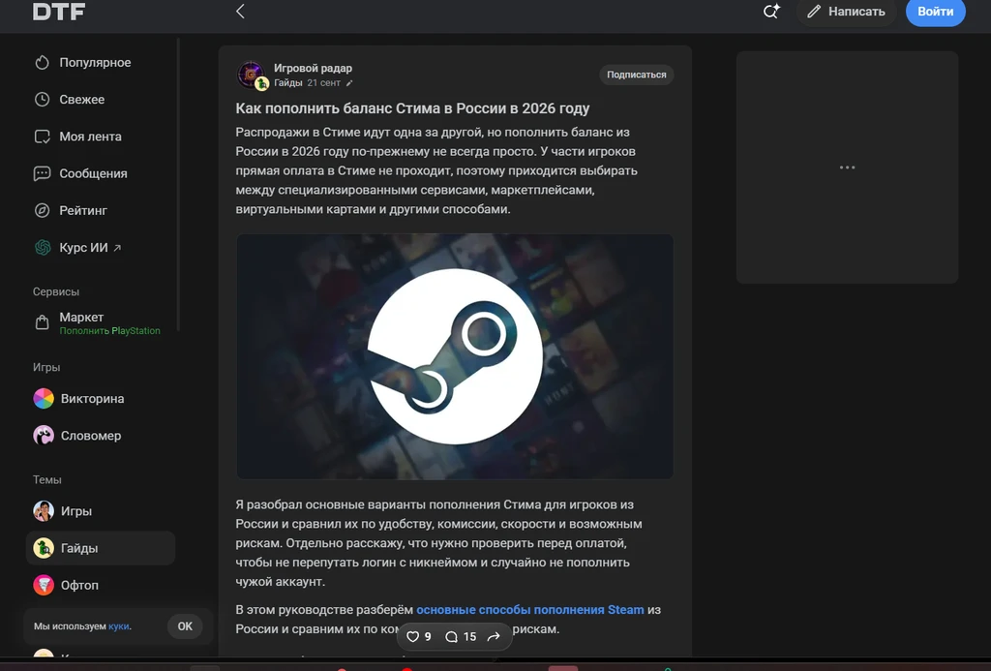Click the flame icon beside Популярное
The height and width of the screenshot is (671, 991).
click(42, 63)
